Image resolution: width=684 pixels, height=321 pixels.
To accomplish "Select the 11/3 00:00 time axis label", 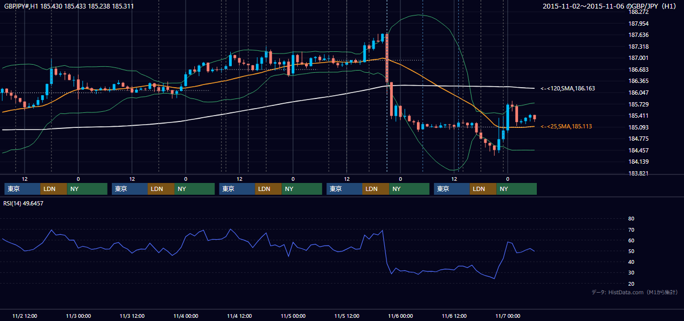I will (78, 316).
